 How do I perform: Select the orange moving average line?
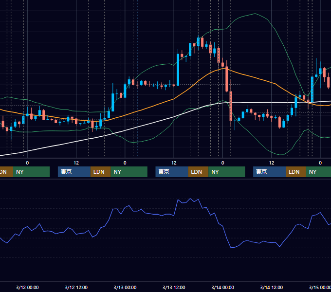tap(174, 99)
